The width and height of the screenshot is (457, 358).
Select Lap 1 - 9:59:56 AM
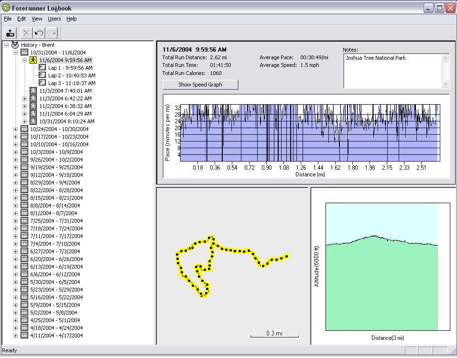pos(70,68)
